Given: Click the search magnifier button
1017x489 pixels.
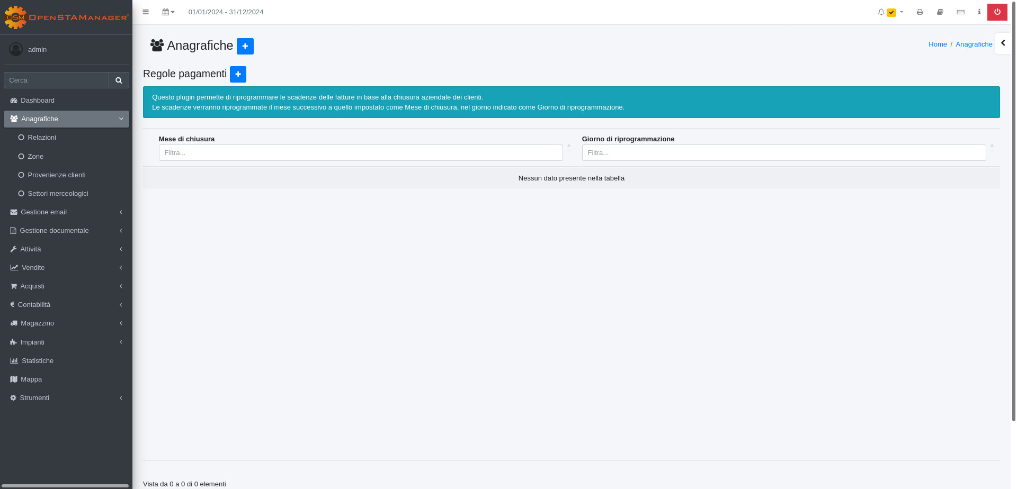Looking at the screenshot, I should coord(119,80).
